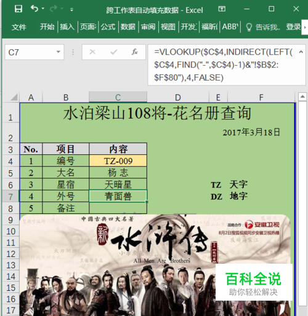The height and width of the screenshot is (316, 308).
Task: Click the ribbon tabs scroll-right arrow
Action: tap(305, 27)
